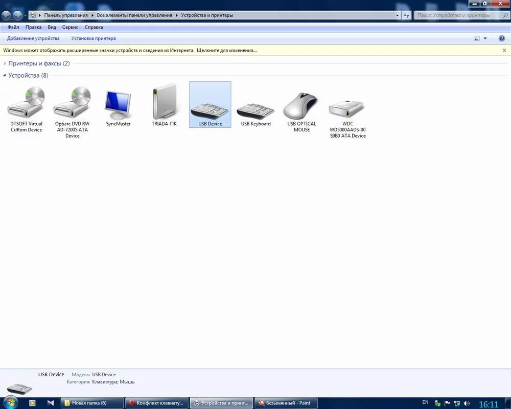Click Устройства и принтеры breadcrumb segment
511x409 pixels.
207,15
